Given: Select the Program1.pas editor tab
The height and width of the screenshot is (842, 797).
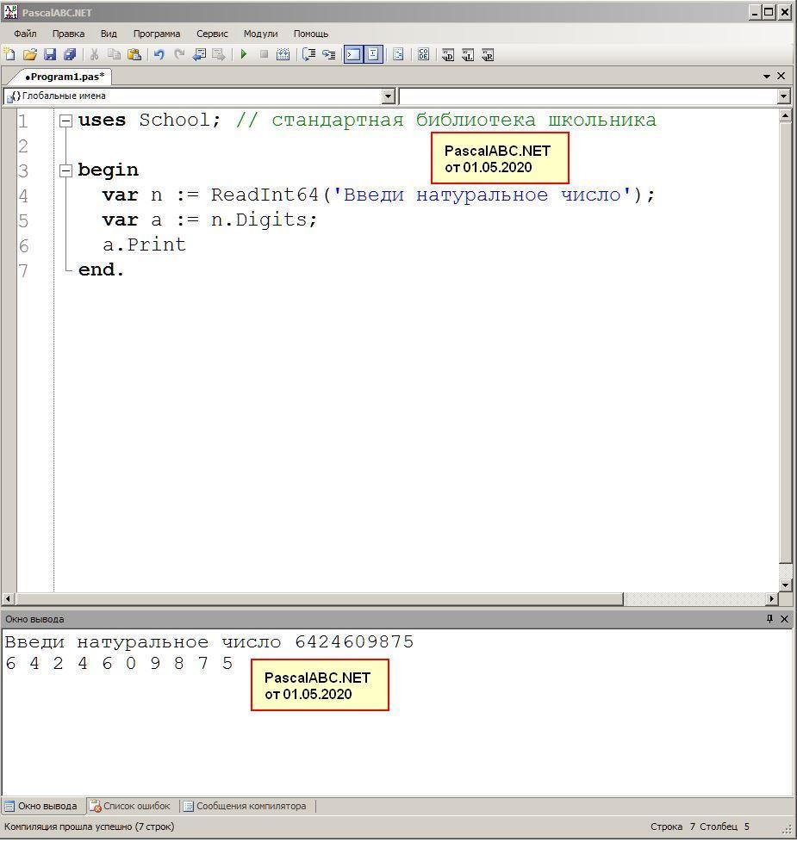Looking at the screenshot, I should tap(65, 77).
